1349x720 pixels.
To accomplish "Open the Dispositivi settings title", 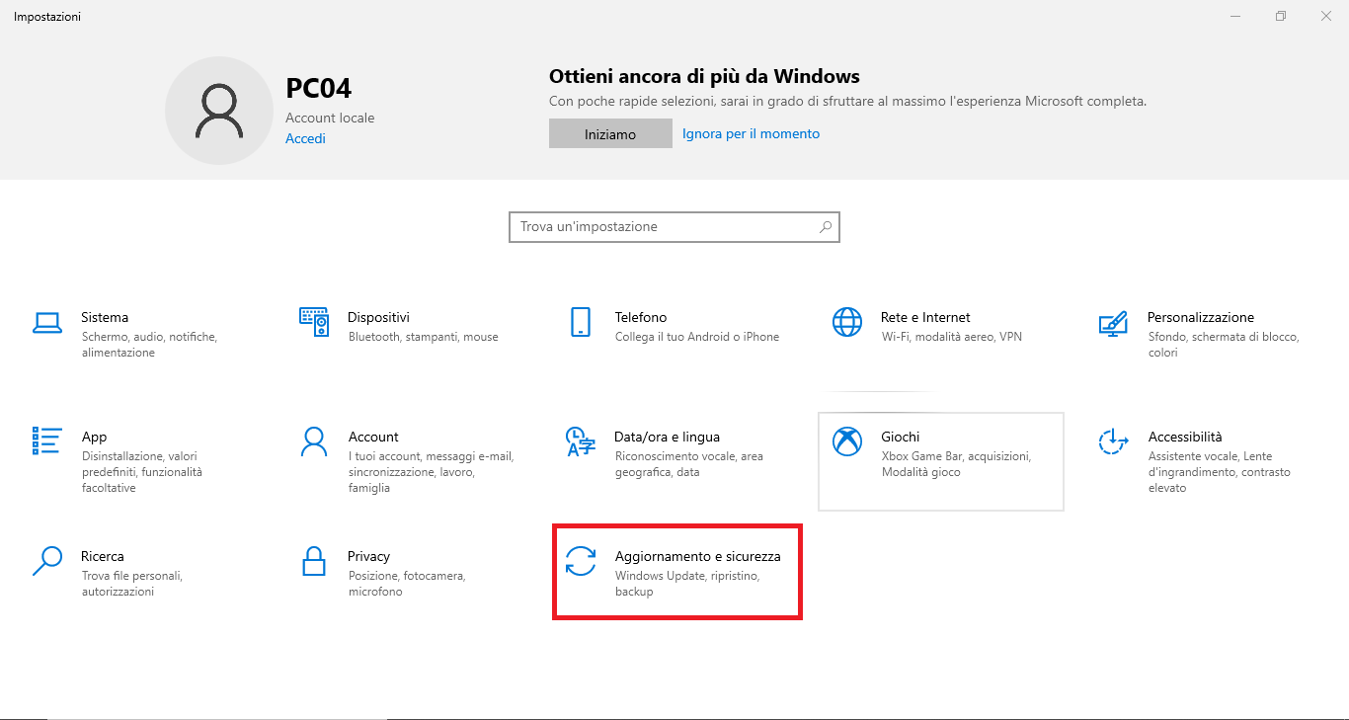I will (378, 317).
